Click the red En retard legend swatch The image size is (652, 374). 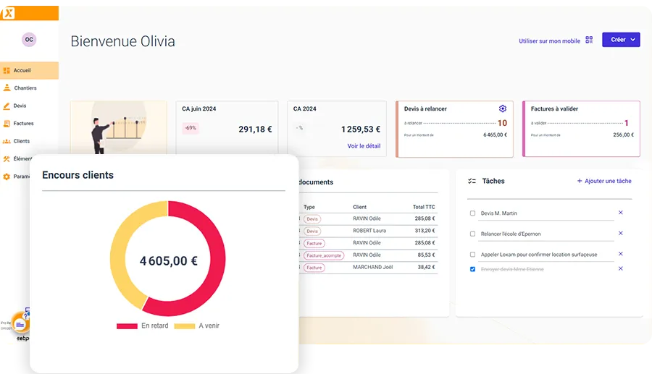(127, 326)
